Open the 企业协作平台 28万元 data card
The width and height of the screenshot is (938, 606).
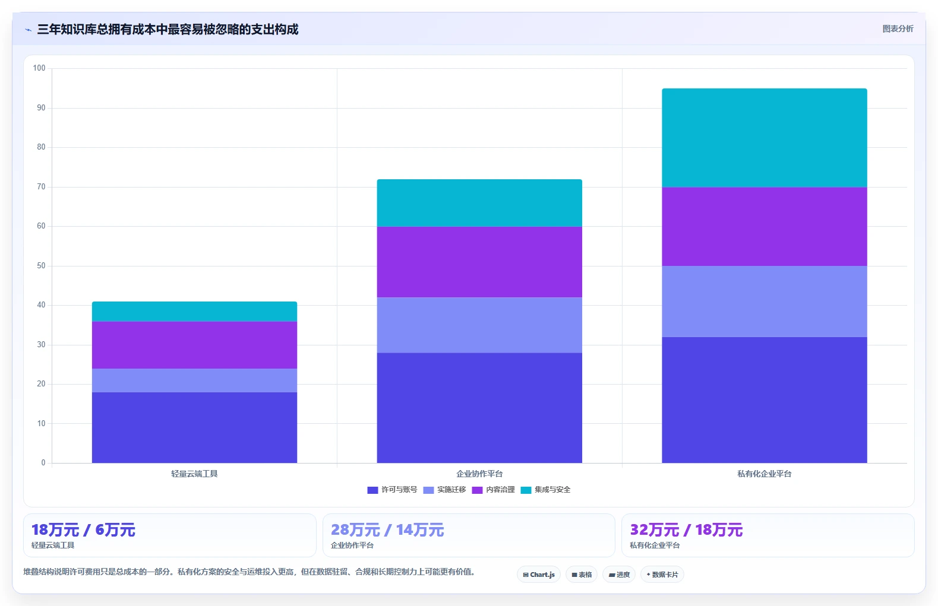pos(469,535)
